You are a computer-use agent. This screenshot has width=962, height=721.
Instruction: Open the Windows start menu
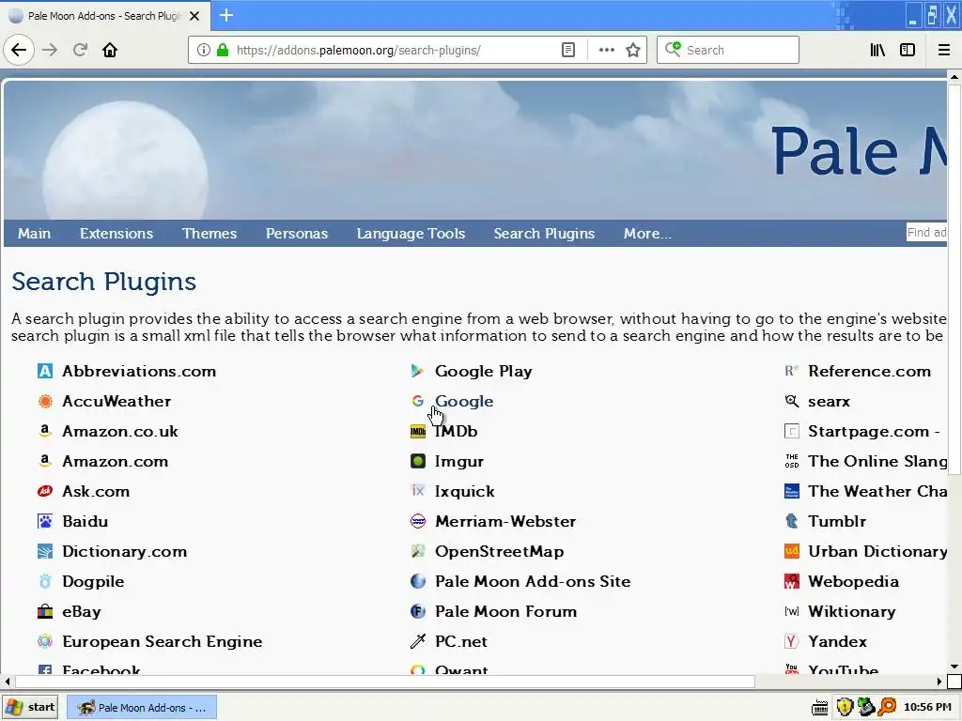(30, 707)
